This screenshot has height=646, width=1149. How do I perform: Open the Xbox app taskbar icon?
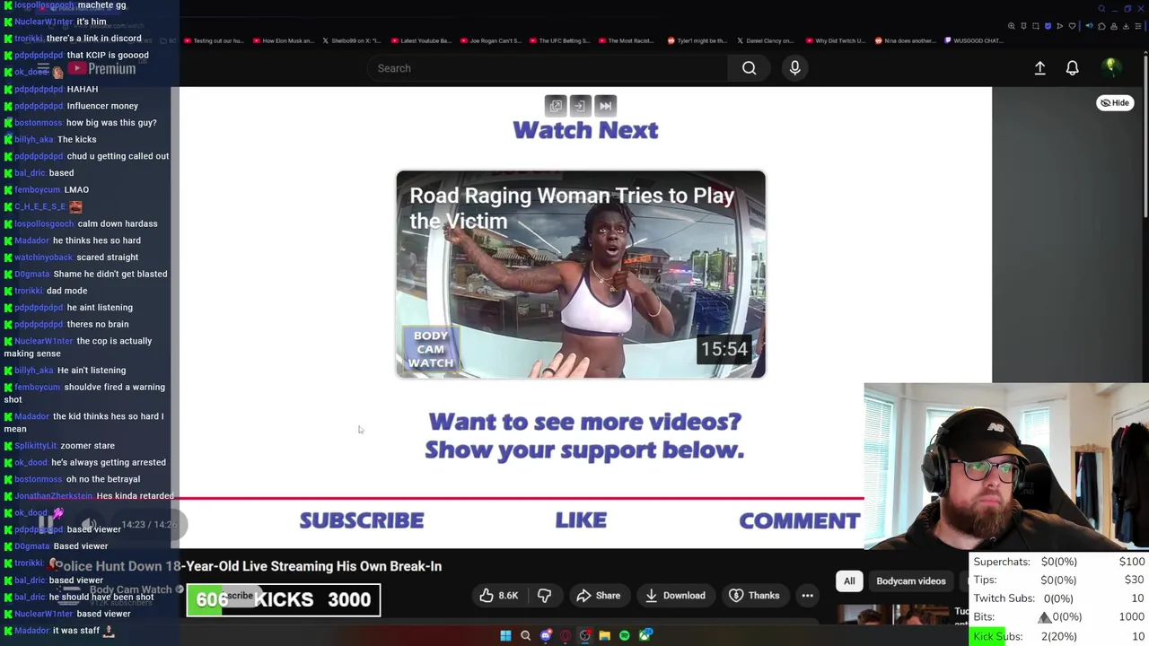click(645, 636)
